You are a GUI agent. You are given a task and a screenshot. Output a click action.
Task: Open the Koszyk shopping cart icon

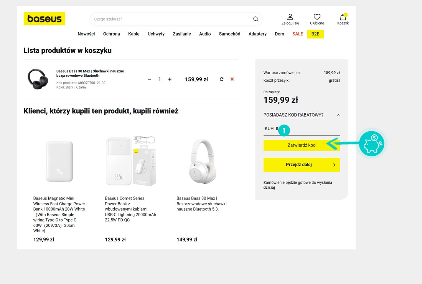(343, 17)
